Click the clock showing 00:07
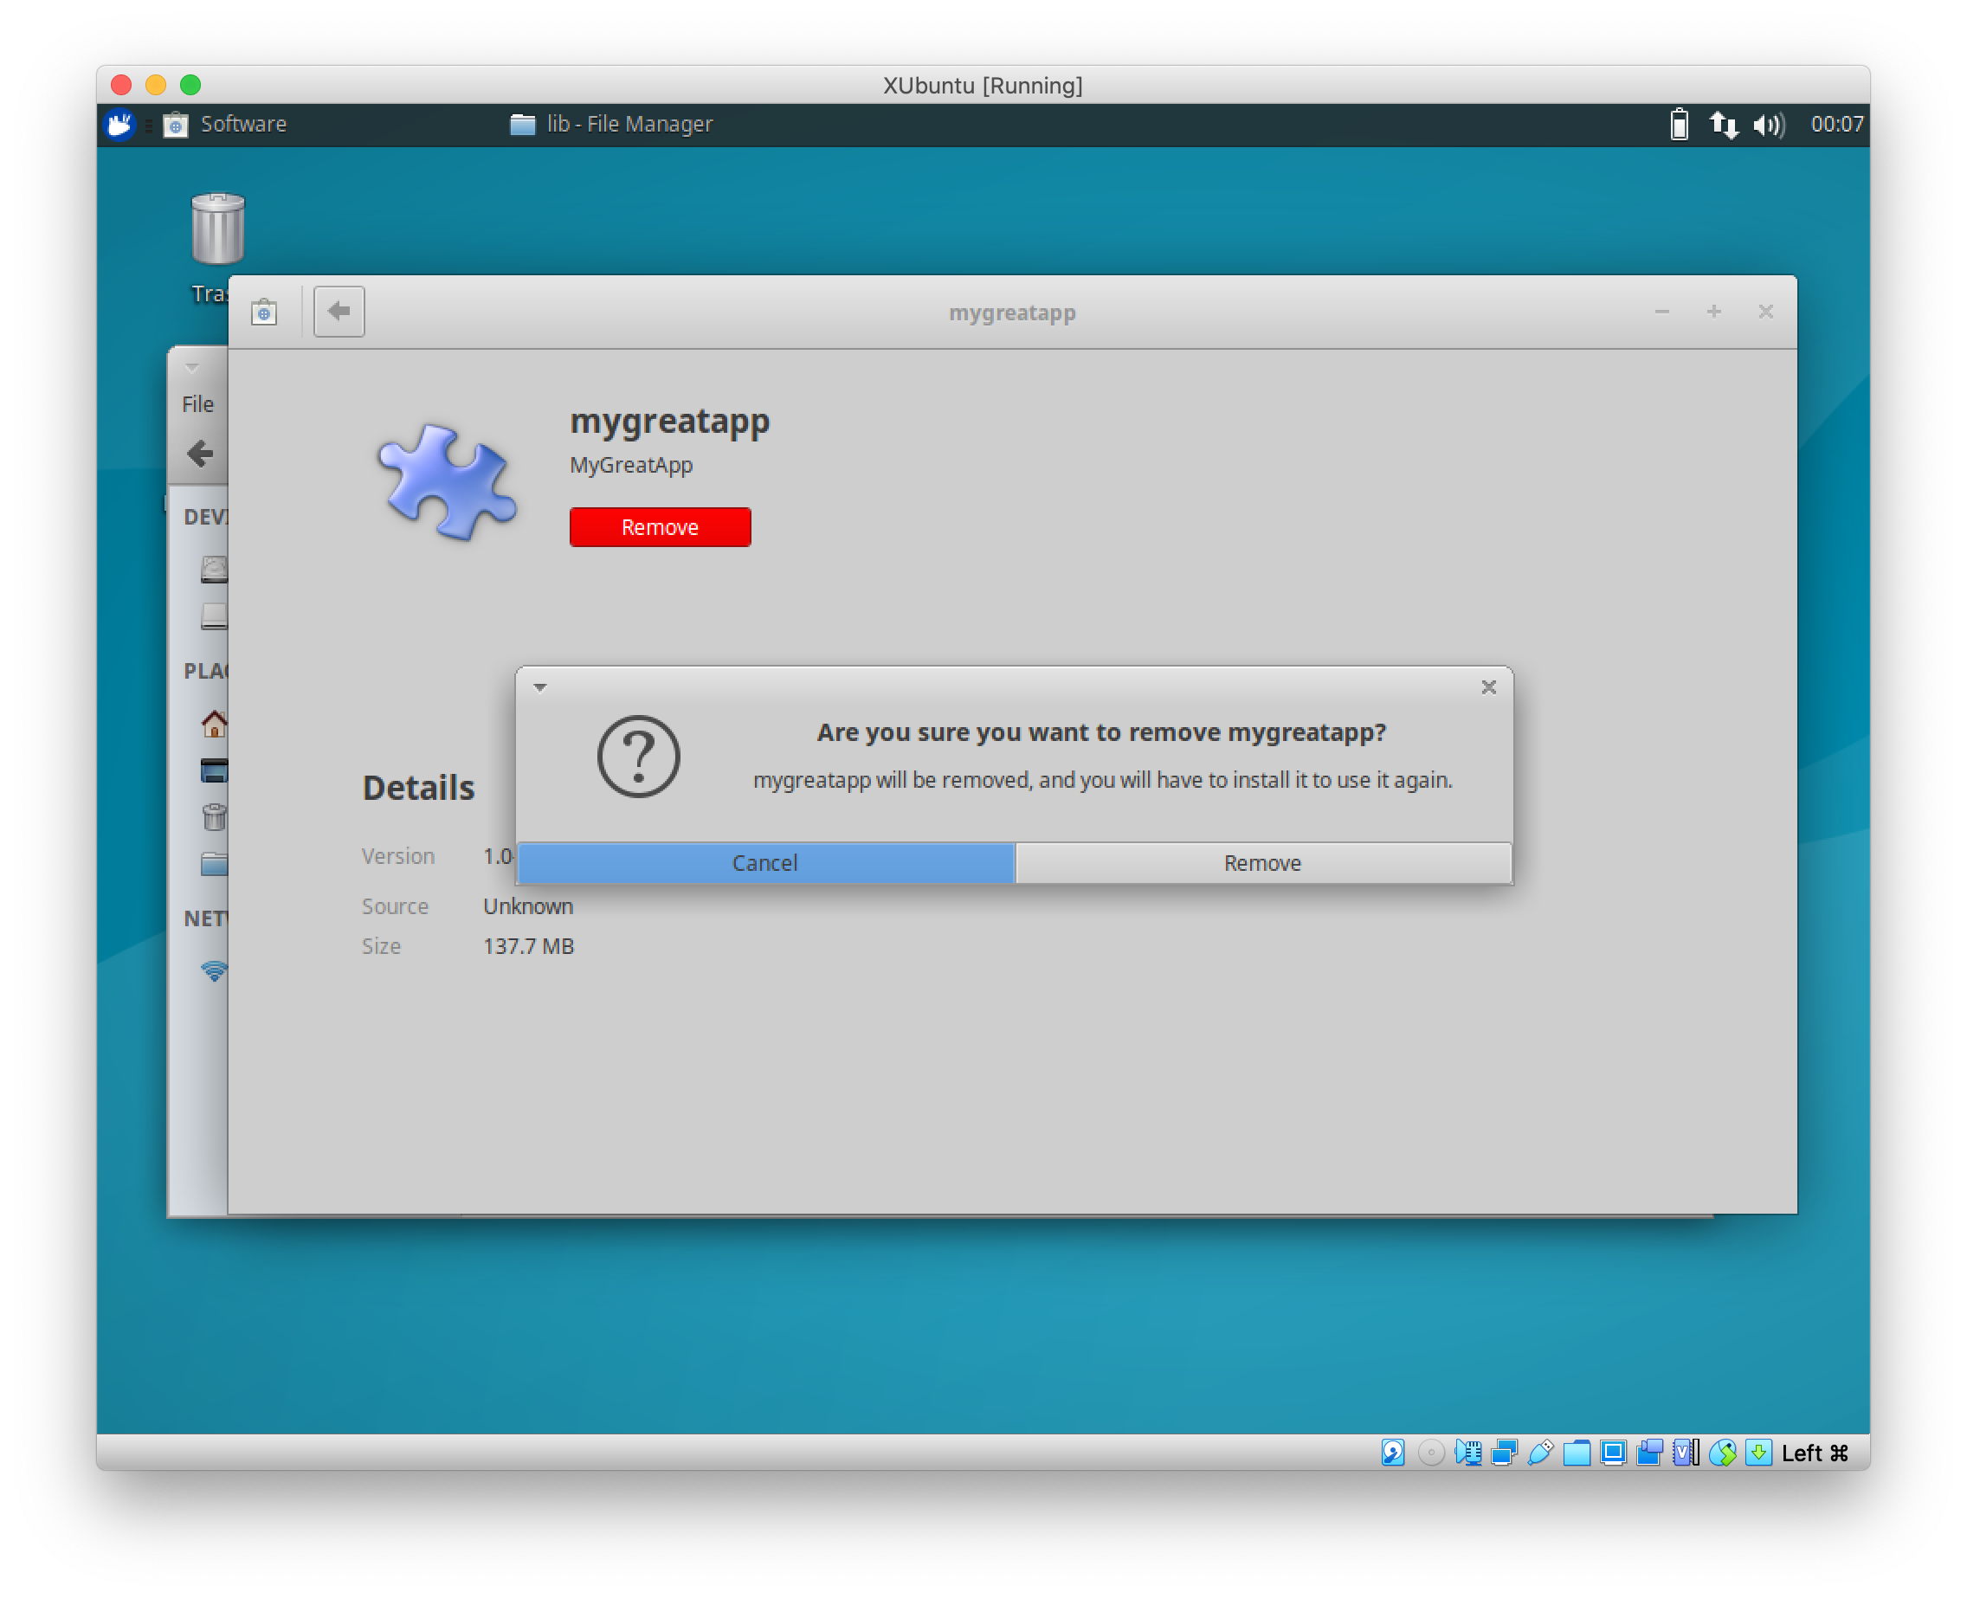This screenshot has width=1967, height=1598. click(1835, 123)
